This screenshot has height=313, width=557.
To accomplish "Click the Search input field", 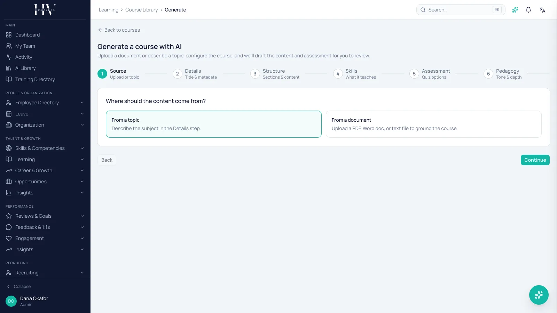I will click(461, 10).
